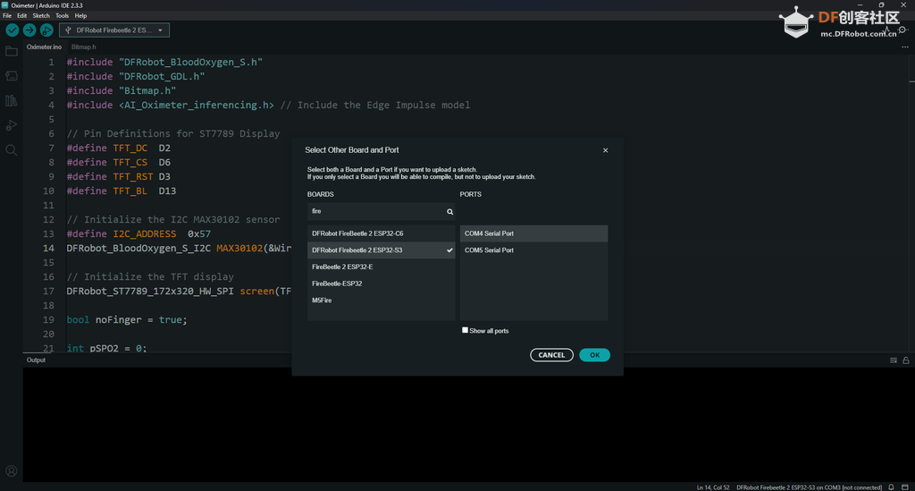Image resolution: width=915 pixels, height=491 pixels.
Task: Open the Library Manager sidebar icon
Action: [11, 100]
